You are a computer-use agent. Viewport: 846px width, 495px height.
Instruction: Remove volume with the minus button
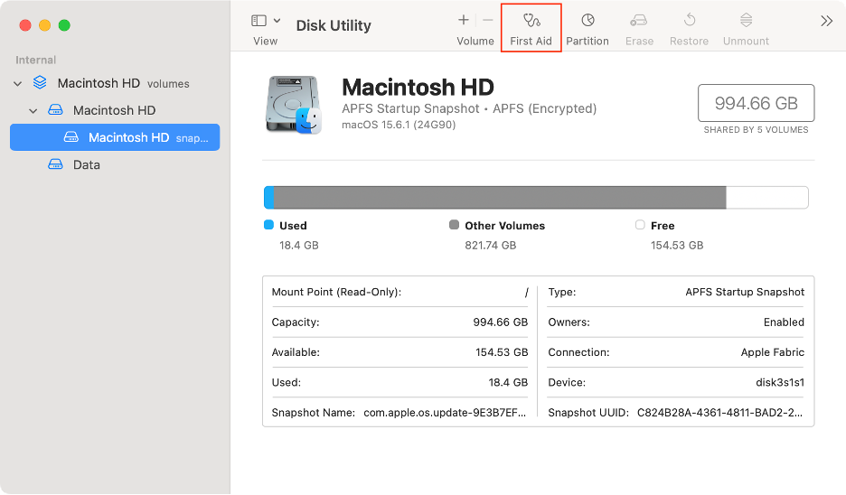click(488, 21)
